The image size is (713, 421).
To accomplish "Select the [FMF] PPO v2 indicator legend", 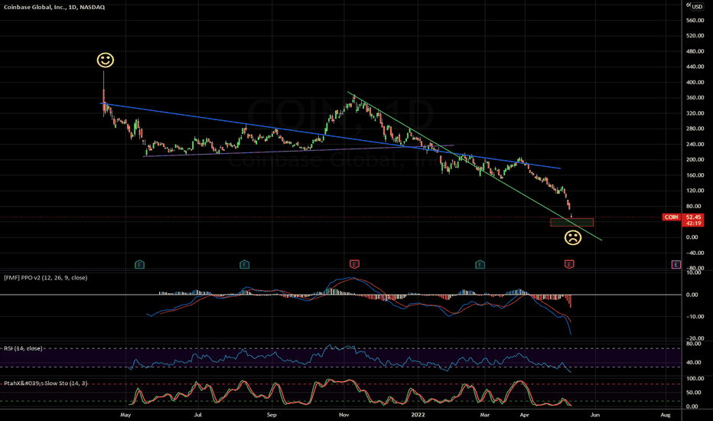I will [45, 278].
